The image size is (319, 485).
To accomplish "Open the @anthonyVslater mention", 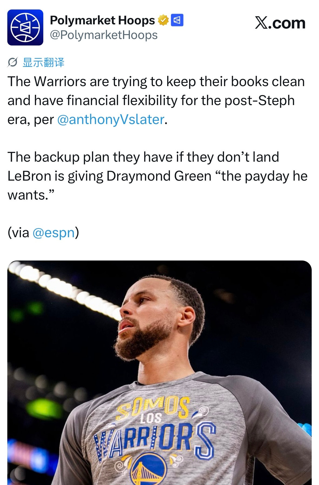I will 111,119.
